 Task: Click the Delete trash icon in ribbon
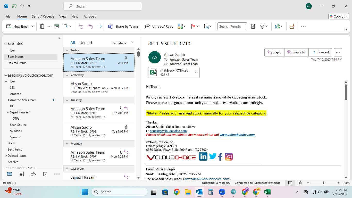coord(42,26)
